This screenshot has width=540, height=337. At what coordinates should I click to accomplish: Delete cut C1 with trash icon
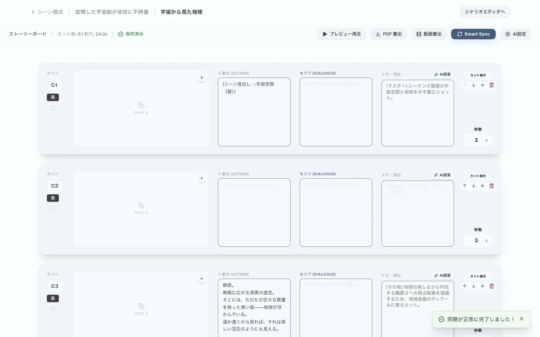492,85
